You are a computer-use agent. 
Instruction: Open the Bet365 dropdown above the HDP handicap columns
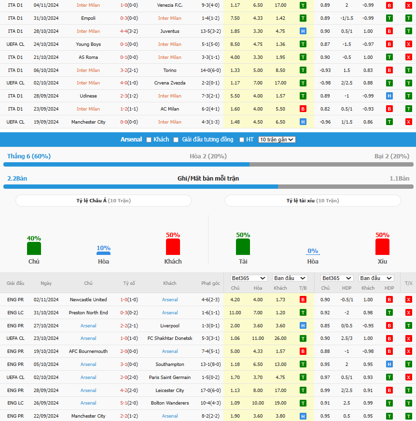coord(337,278)
